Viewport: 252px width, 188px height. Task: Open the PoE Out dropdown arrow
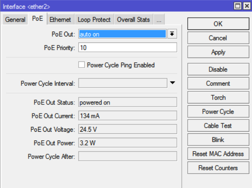pos(172,34)
